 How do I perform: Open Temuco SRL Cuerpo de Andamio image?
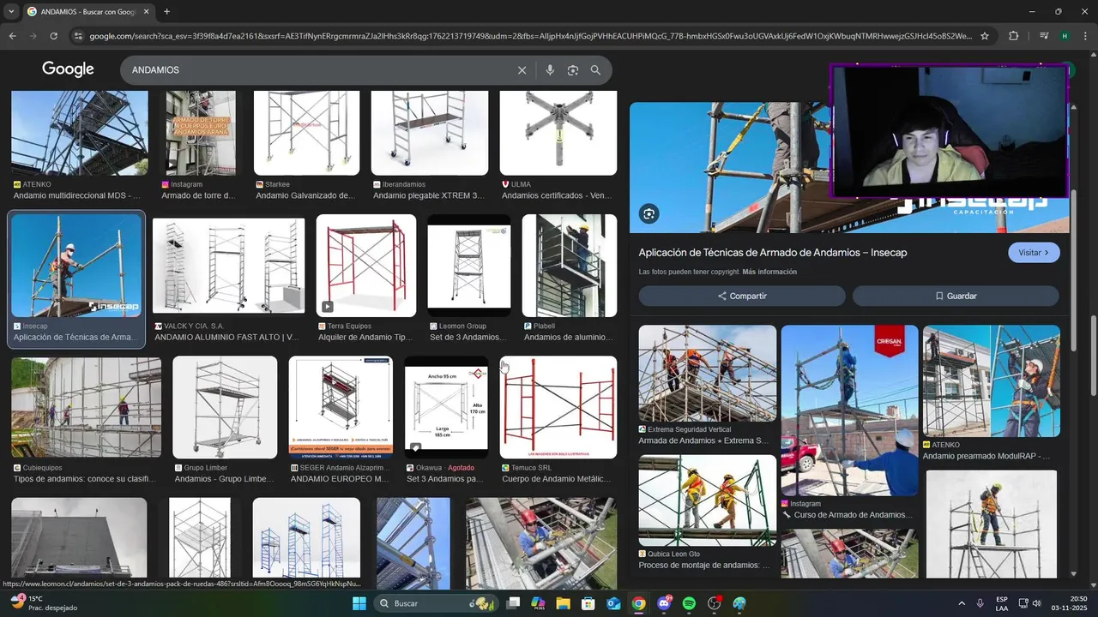[558, 408]
